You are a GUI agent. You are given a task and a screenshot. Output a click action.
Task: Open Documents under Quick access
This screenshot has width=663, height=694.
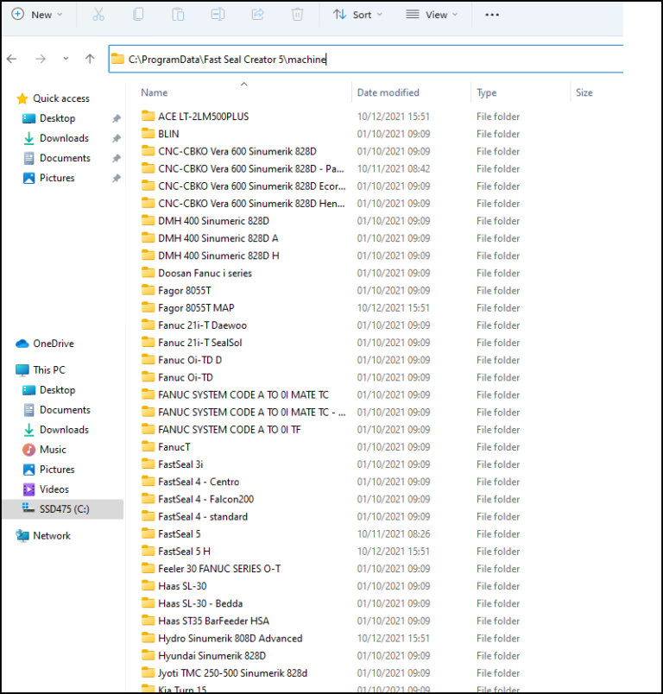(x=56, y=158)
